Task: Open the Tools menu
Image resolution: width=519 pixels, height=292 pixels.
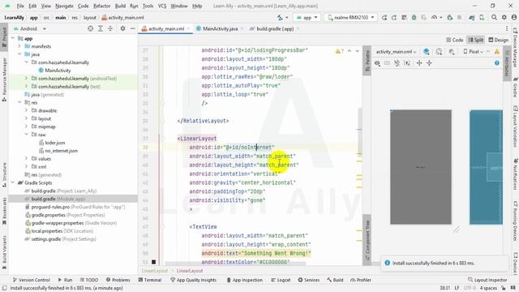Action: (148, 6)
